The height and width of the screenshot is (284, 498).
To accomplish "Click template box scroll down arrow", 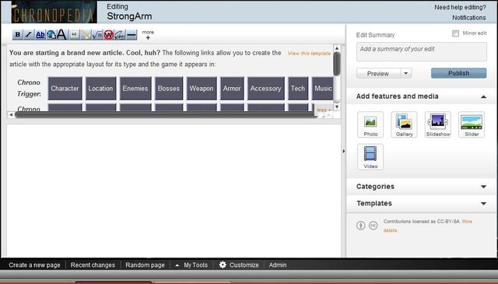I will coord(337,107).
